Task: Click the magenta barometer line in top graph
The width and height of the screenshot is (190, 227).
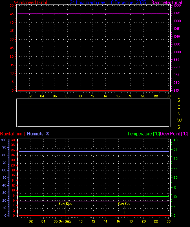Action: [x=93, y=13]
